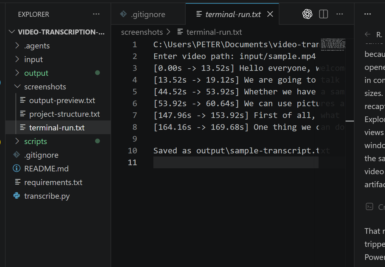Click the file icon beside project-structure.txt

click(x=23, y=114)
